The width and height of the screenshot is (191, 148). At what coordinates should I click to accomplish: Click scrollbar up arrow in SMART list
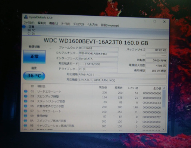pyautogui.click(x=164, y=88)
